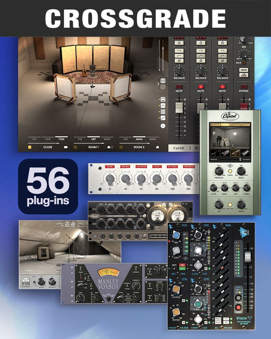Toggle Capitol Chambers POWER lamp
The height and width of the screenshot is (339, 271).
pos(230,171)
